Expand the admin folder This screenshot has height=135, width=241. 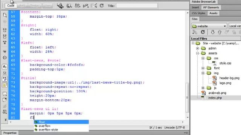[x=197, y=48]
